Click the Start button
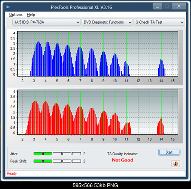Viewport: 191px width, 189px height. pos(169,152)
